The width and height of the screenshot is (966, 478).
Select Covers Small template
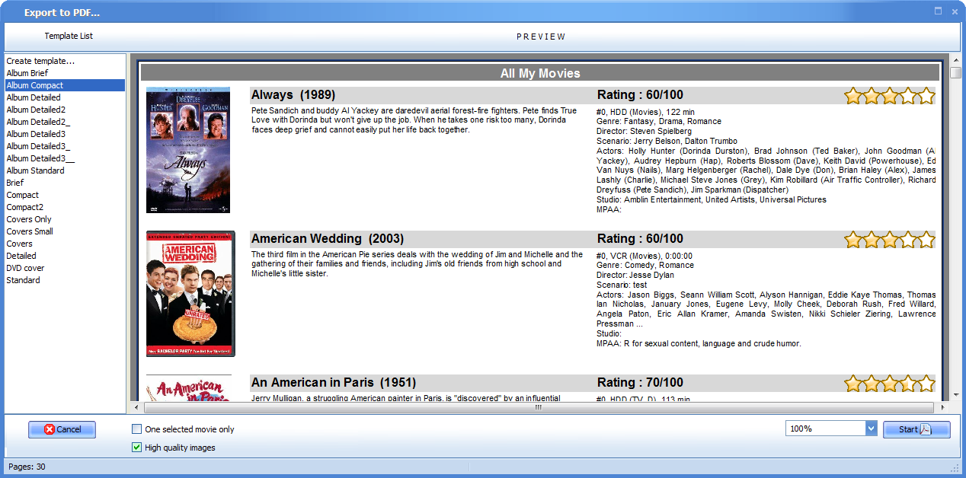(65, 231)
